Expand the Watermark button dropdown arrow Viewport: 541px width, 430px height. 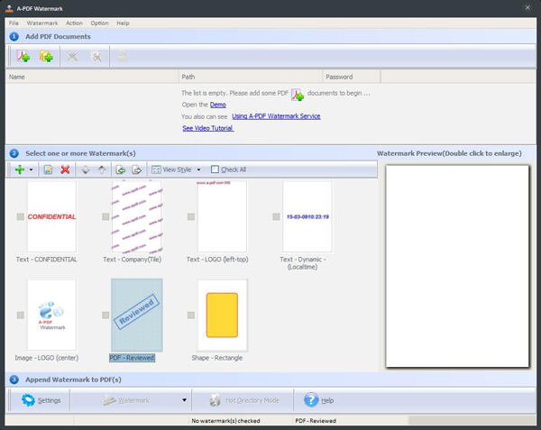tap(184, 400)
